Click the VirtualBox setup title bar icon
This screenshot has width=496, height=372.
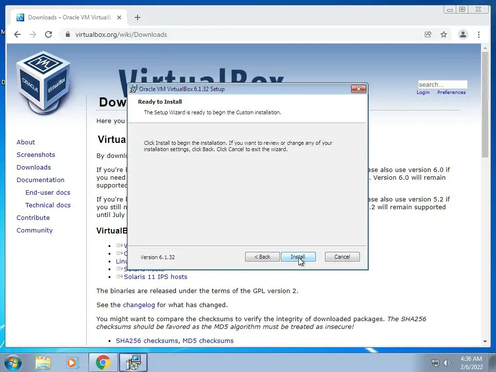click(x=134, y=89)
